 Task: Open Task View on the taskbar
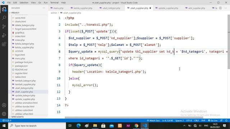70,126
